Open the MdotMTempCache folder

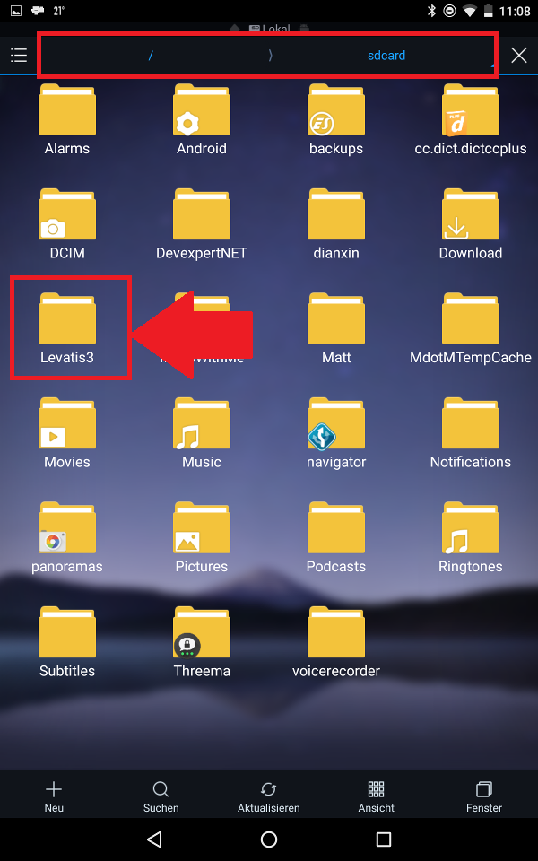471,329
